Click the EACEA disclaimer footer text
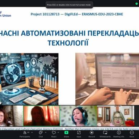Viewport: 139px width, 139px height. [69, 129]
